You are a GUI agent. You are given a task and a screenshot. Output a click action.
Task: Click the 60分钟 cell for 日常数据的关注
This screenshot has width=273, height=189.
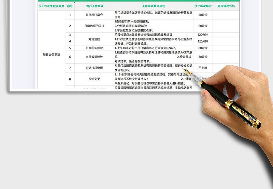coord(203,26)
